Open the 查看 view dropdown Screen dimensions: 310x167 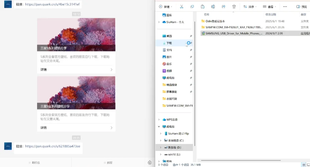point(269,7)
